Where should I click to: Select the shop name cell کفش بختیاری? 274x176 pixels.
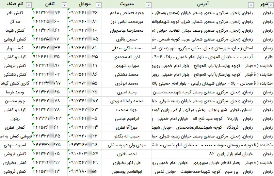point(16,163)
